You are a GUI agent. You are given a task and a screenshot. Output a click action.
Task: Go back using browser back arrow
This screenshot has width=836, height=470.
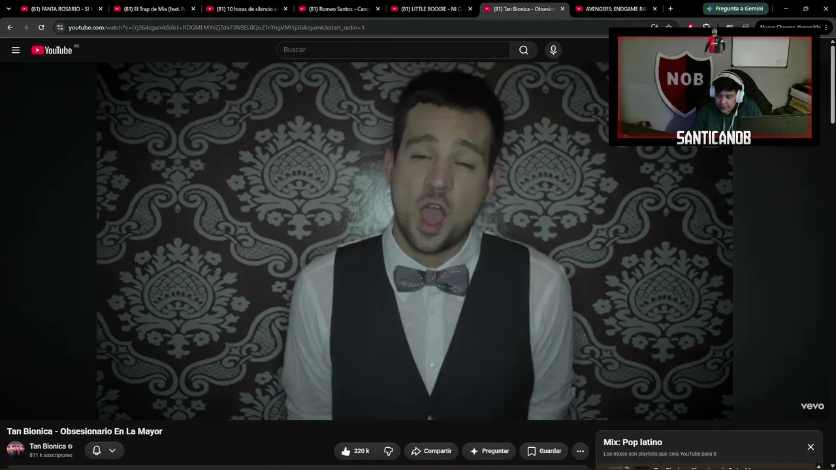[10, 27]
